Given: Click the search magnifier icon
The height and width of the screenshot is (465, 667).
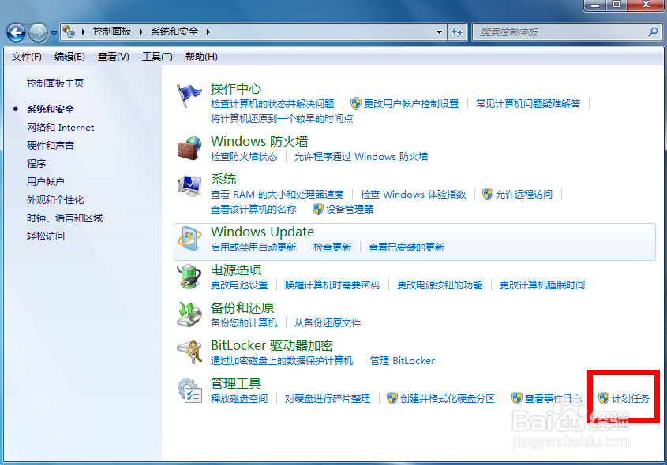Looking at the screenshot, I should point(653,32).
